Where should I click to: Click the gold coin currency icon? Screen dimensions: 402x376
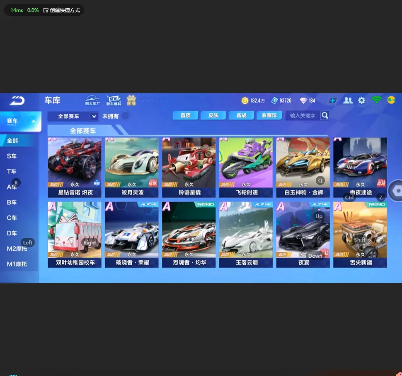[x=245, y=101]
